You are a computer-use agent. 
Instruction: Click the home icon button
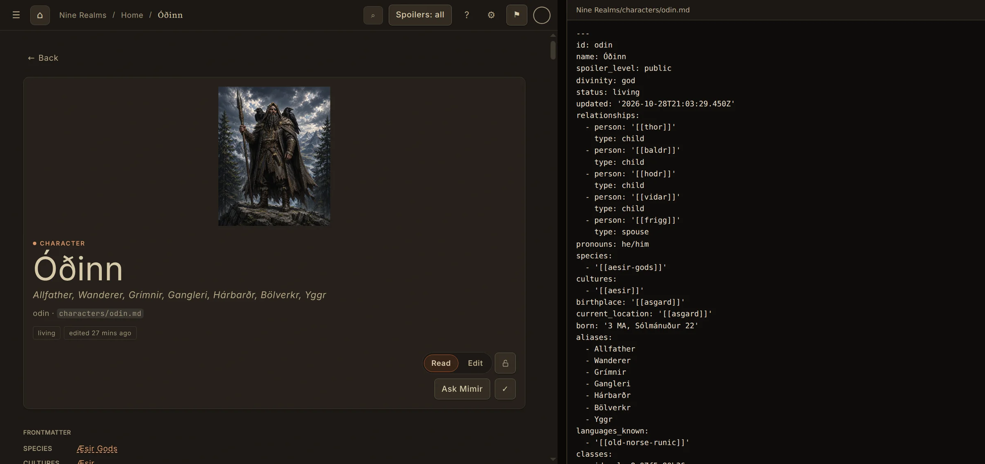pyautogui.click(x=40, y=15)
